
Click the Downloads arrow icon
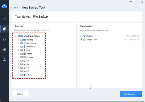24,47
